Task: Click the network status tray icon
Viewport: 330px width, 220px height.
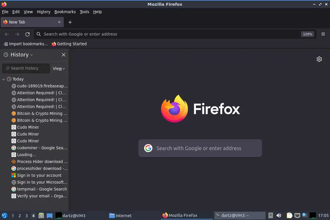Action: pos(297,215)
